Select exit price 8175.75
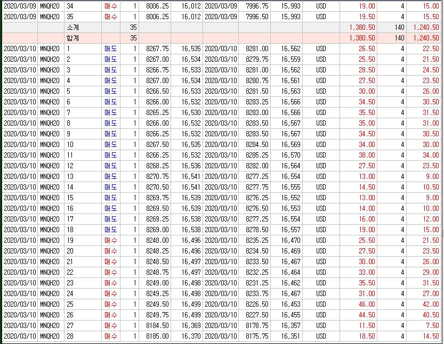The width and height of the screenshot is (444, 344). pos(257,337)
